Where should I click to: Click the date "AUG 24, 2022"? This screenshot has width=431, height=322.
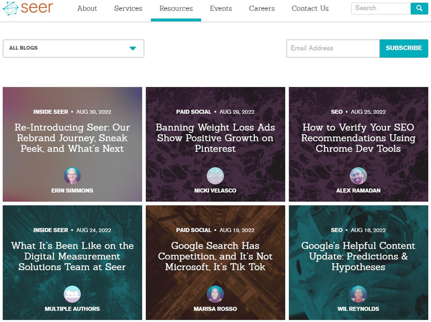point(94,230)
